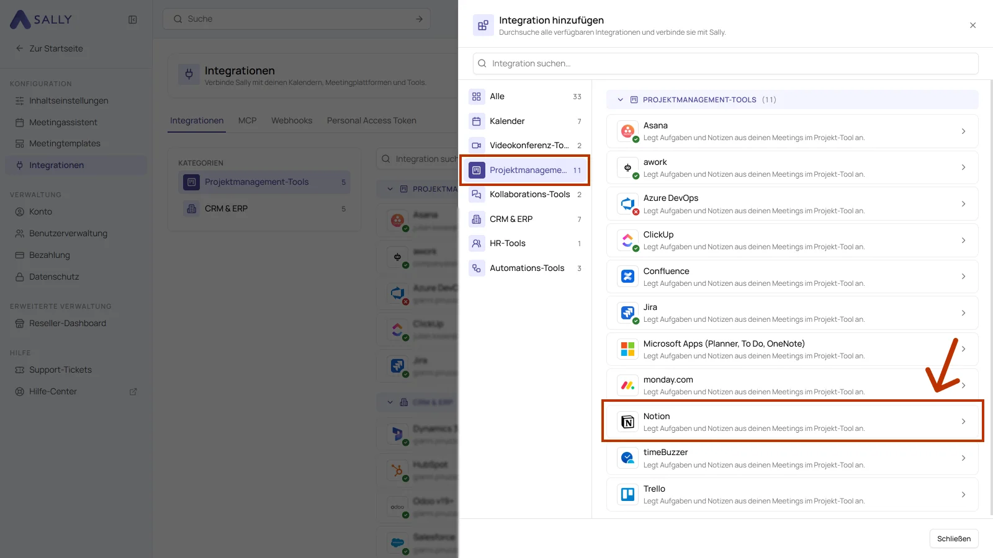Open Jira details via chevron
Screen dimensions: 993x558
(963, 312)
